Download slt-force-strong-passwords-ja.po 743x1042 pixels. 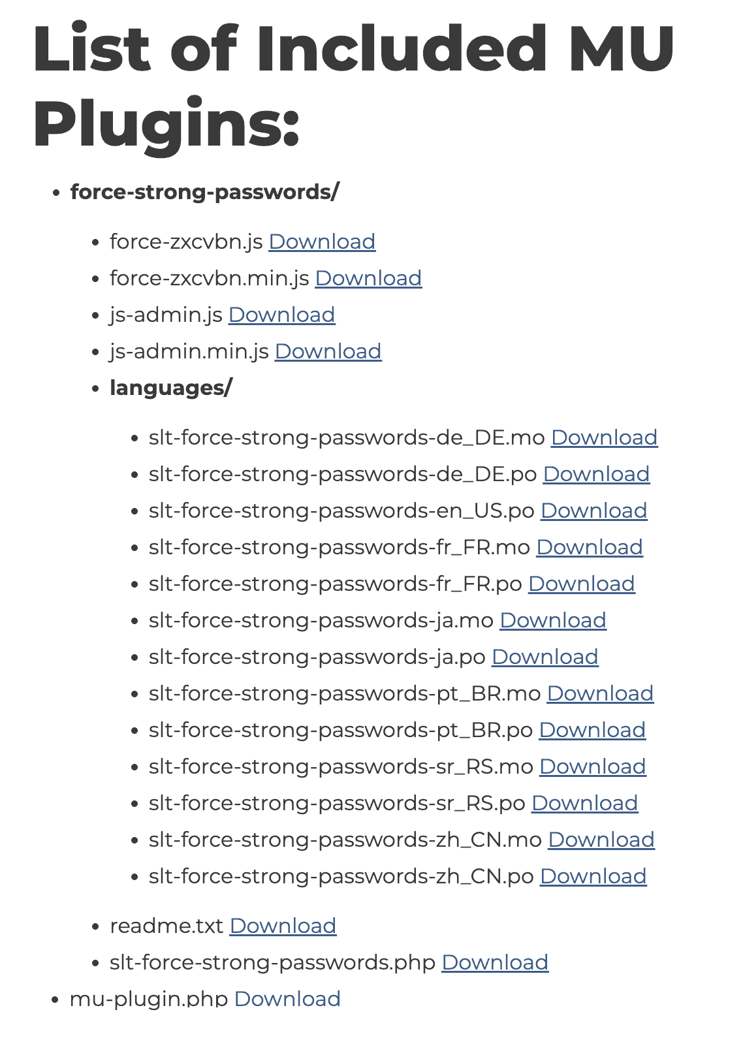coord(545,657)
